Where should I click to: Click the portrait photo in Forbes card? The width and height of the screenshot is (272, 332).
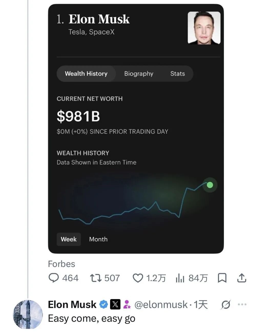click(x=204, y=28)
